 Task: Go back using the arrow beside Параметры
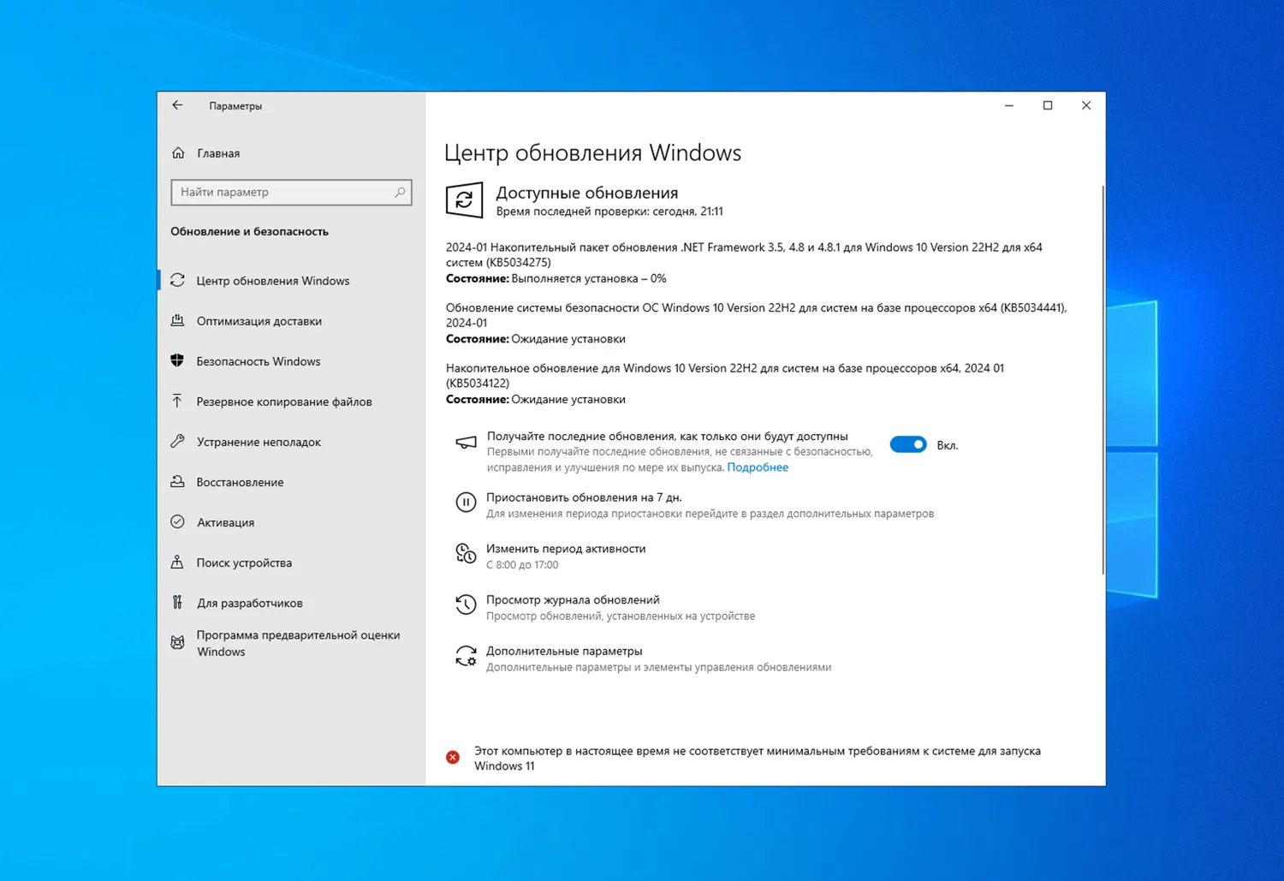pos(177,105)
